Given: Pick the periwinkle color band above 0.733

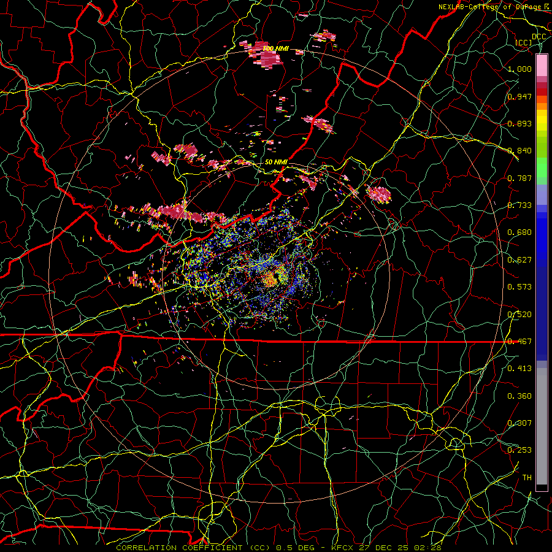Looking at the screenshot, I should (542, 194).
